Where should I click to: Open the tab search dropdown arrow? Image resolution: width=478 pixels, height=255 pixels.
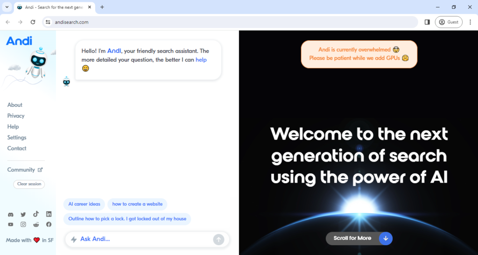pyautogui.click(x=7, y=7)
